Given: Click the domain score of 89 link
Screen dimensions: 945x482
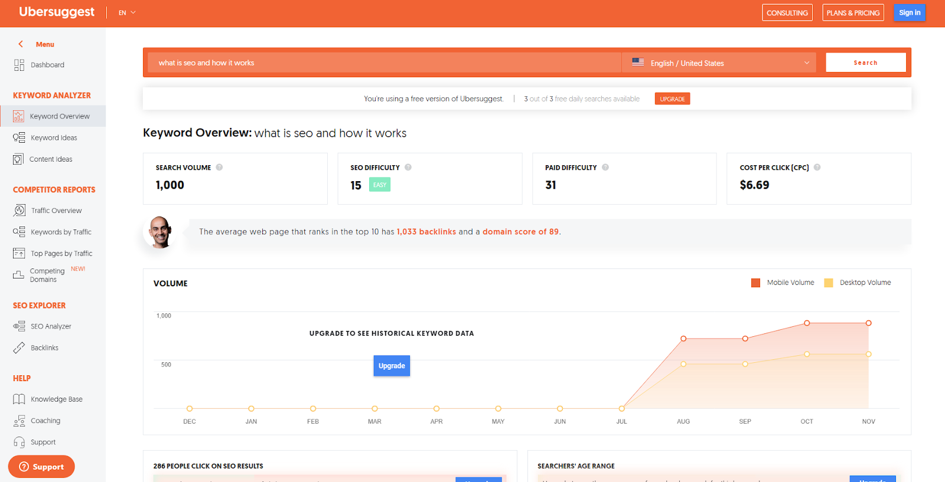Looking at the screenshot, I should pyautogui.click(x=520, y=232).
